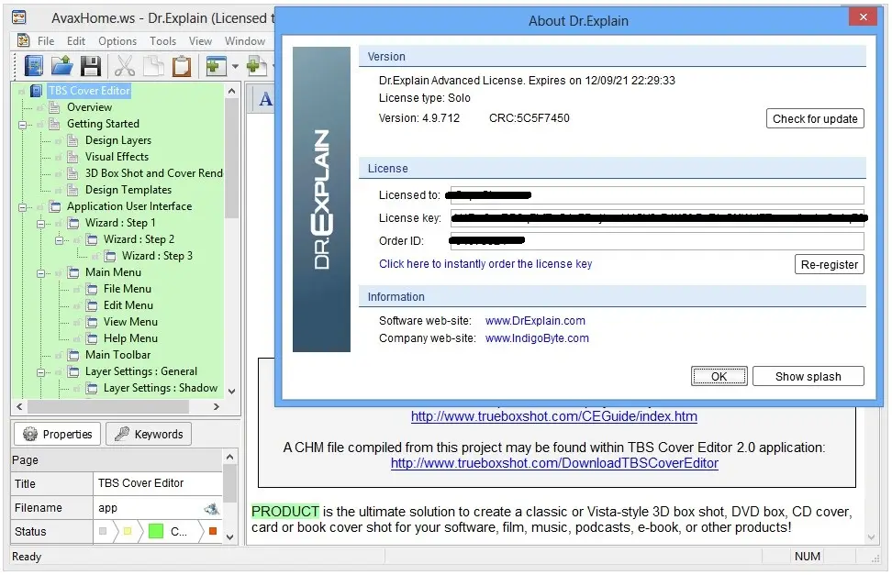The height and width of the screenshot is (575, 892).
Task: Collapse Layer Settings : General node
Action: (41, 372)
